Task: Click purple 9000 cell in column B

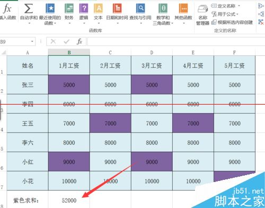Action: (x=69, y=161)
